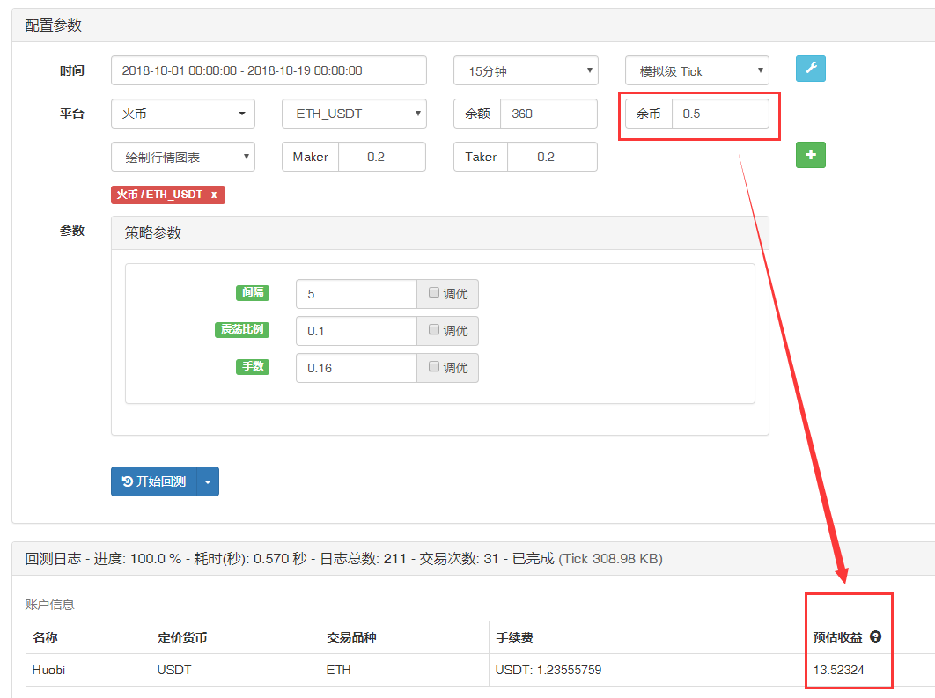
Task: Open the 15分钟 timeframe dropdown
Action: pyautogui.click(x=525, y=70)
